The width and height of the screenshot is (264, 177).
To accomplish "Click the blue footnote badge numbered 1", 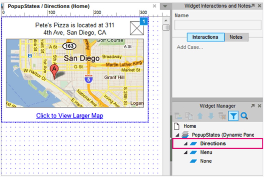I will [144, 21].
